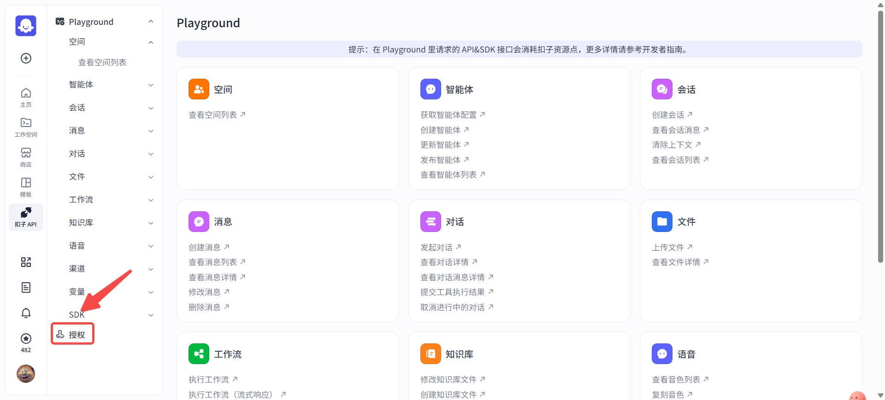The height and width of the screenshot is (400, 885).
Task: Open the notifications bell icon
Action: pyautogui.click(x=26, y=313)
